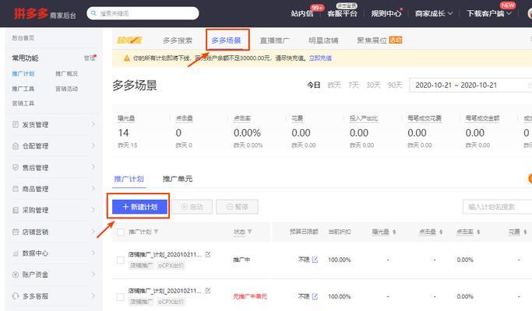Select the 90天 date range
532x311 pixels.
pyautogui.click(x=395, y=85)
